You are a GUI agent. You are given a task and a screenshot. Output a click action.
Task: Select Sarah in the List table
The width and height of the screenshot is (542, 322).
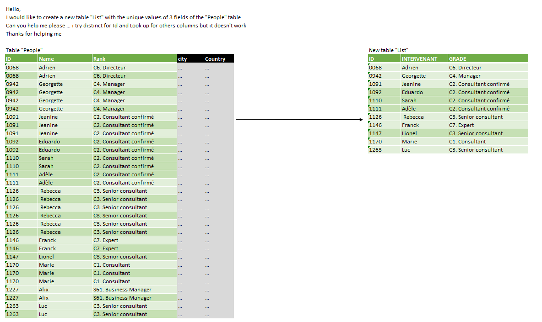424,100
